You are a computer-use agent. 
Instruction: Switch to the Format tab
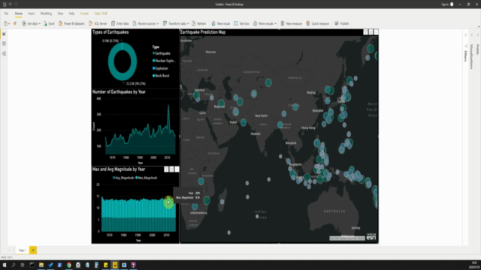click(84, 13)
